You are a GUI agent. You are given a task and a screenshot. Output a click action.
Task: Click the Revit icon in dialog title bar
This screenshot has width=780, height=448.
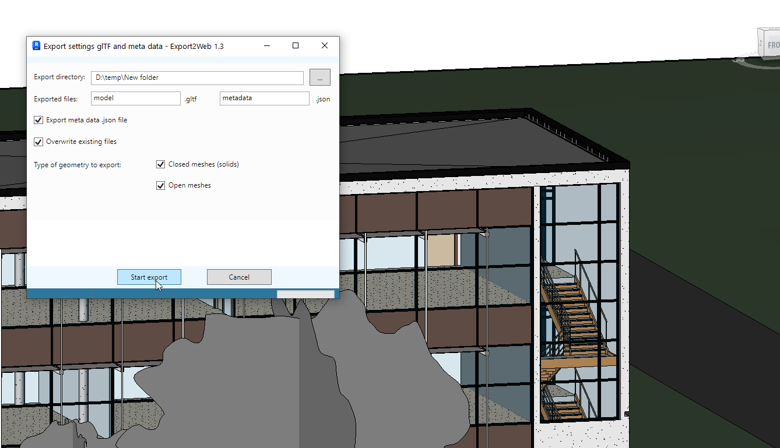(36, 46)
